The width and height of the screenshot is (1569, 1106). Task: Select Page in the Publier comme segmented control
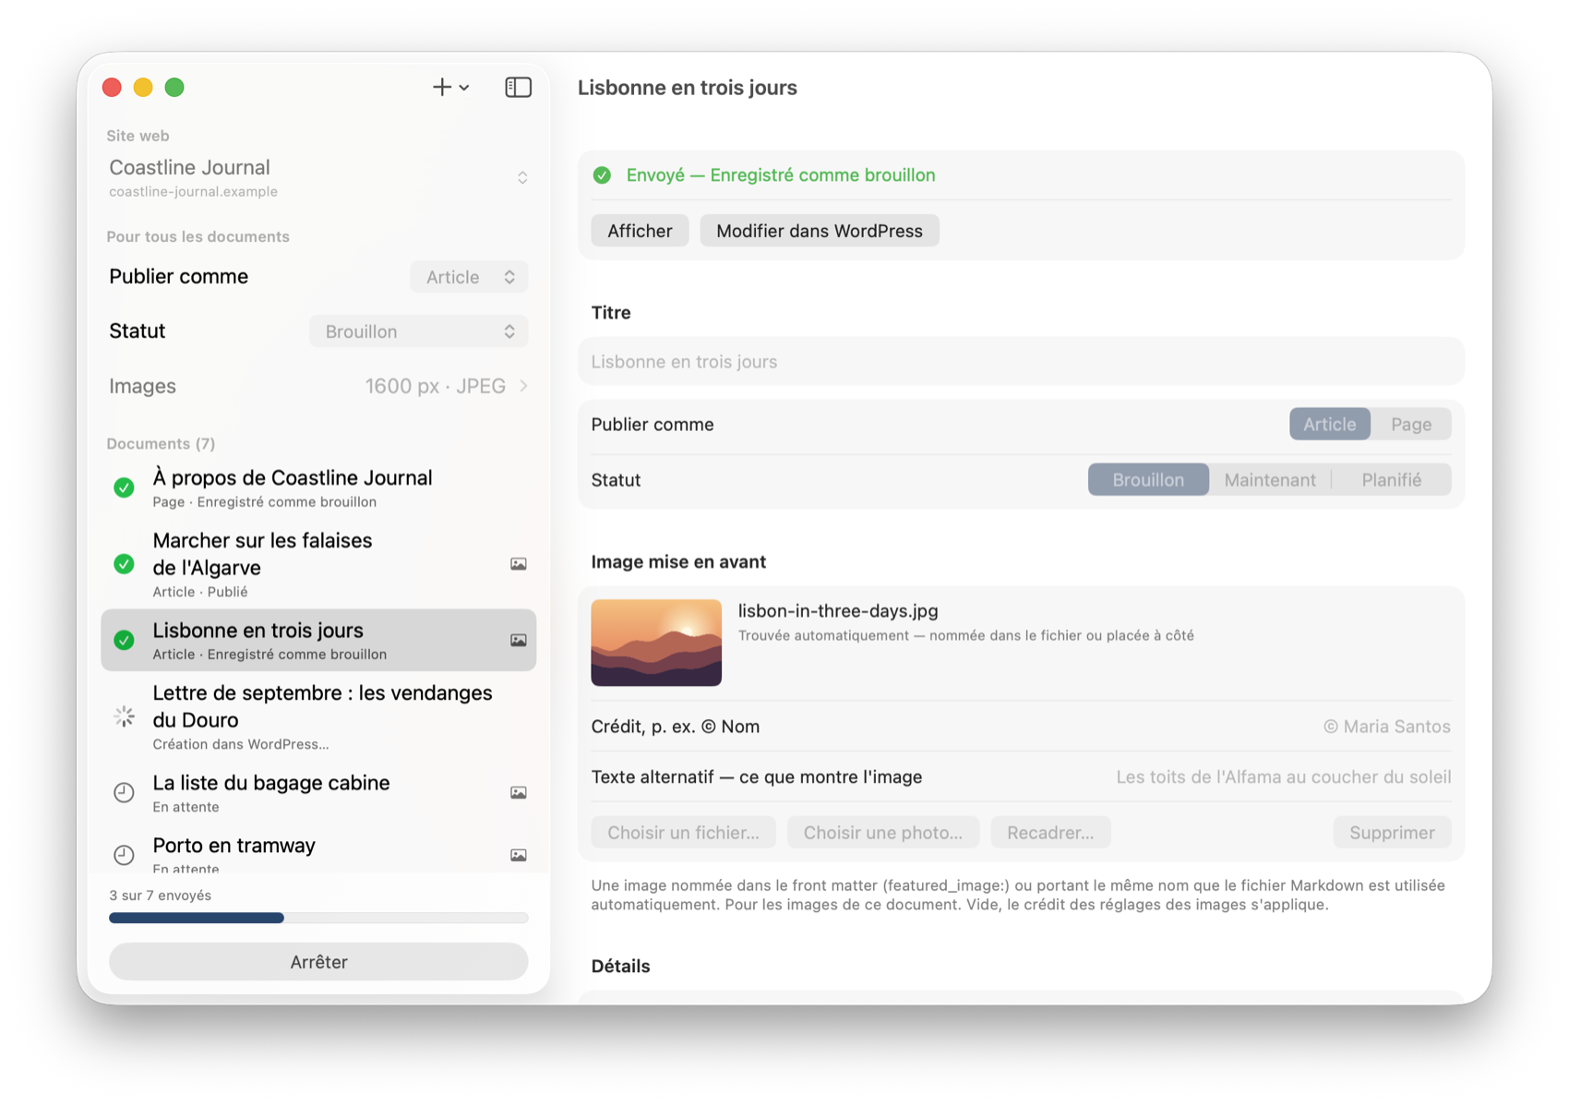tap(1411, 425)
